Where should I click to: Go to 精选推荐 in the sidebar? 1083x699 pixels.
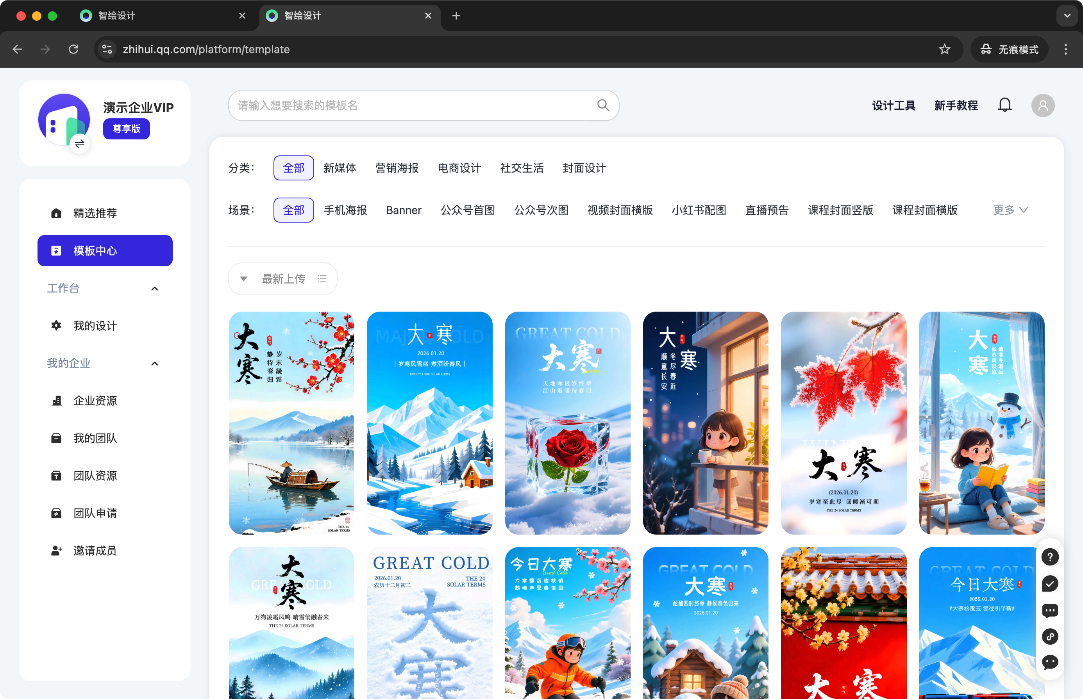click(x=95, y=213)
